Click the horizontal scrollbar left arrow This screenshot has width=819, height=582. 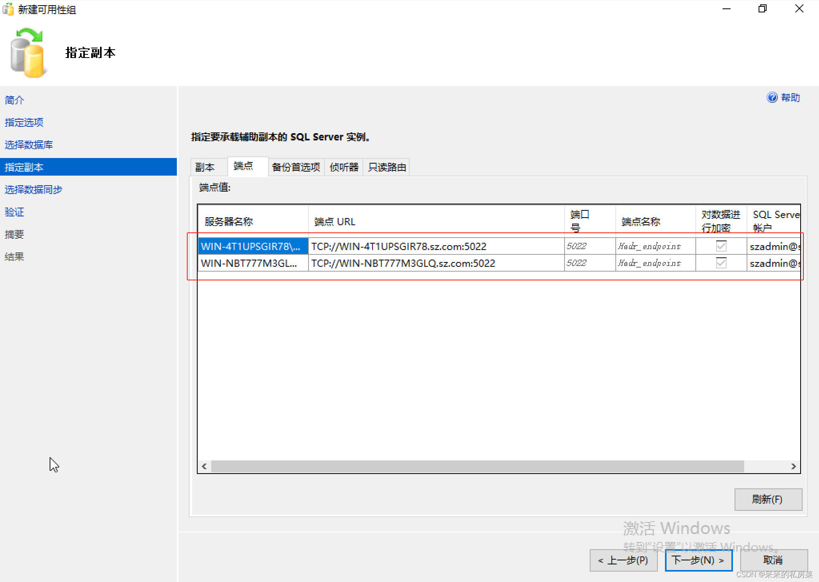204,466
